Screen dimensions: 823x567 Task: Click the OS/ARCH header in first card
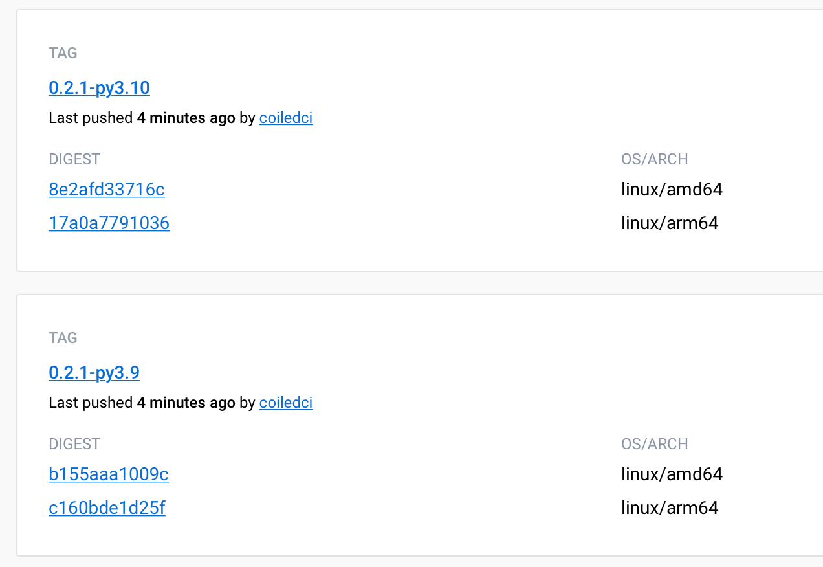coord(654,159)
